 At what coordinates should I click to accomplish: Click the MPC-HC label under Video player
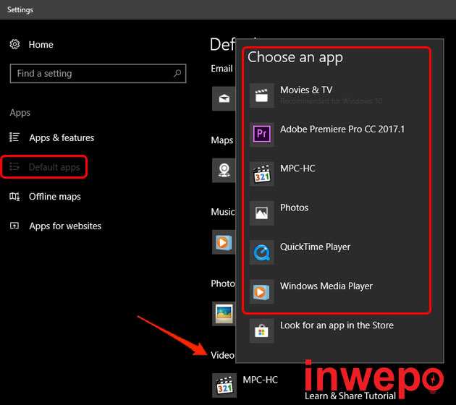coord(261,380)
